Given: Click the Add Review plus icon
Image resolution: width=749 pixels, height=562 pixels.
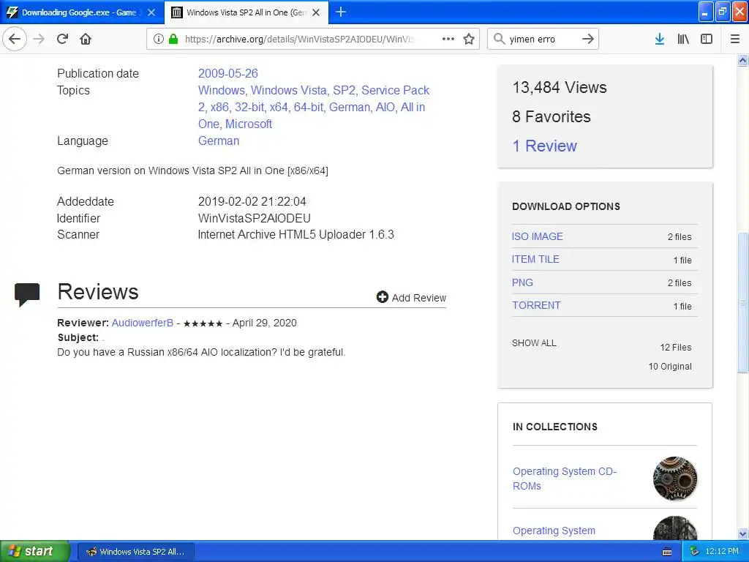Looking at the screenshot, I should click(382, 297).
